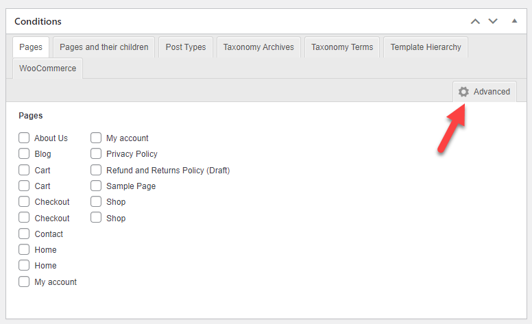
Task: Click the Advanced gear icon
Action: [x=463, y=92]
